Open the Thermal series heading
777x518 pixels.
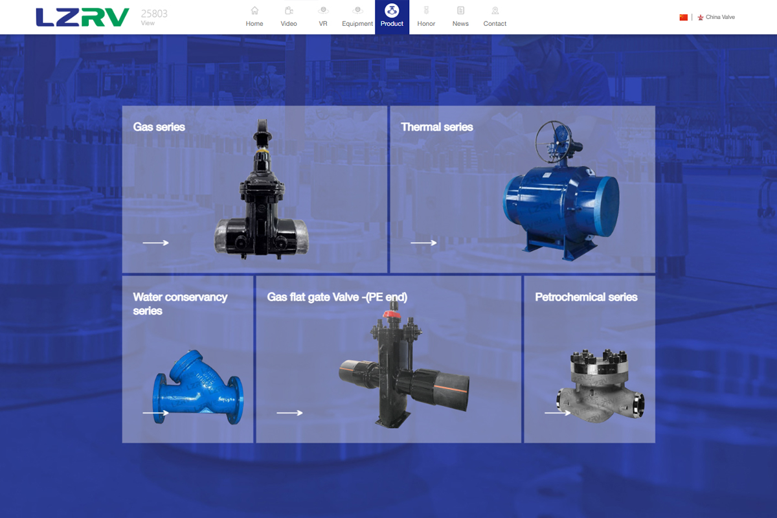(x=437, y=127)
